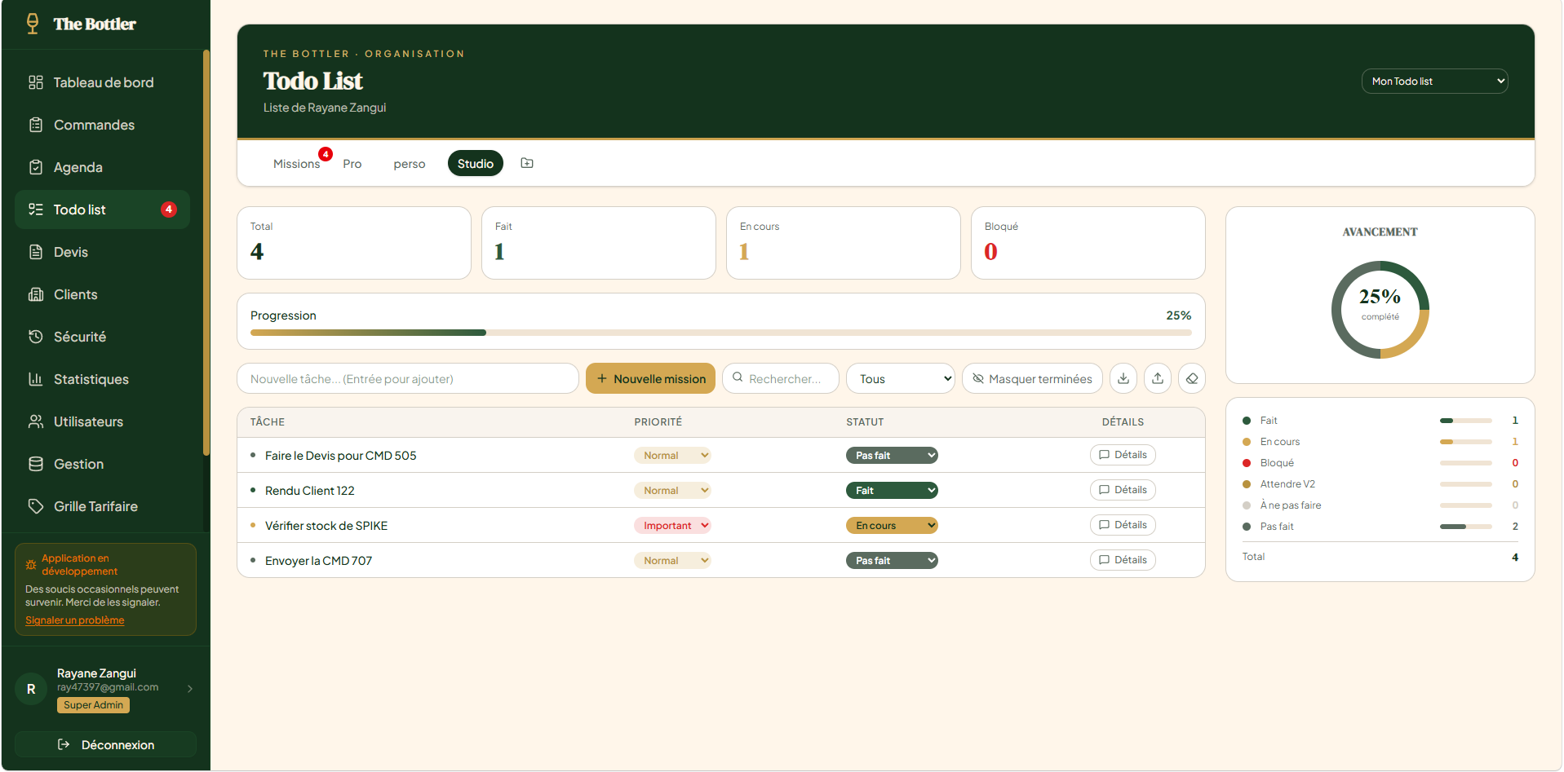The height and width of the screenshot is (772, 1564).
Task: Click the Sécurité history icon
Action: (36, 337)
